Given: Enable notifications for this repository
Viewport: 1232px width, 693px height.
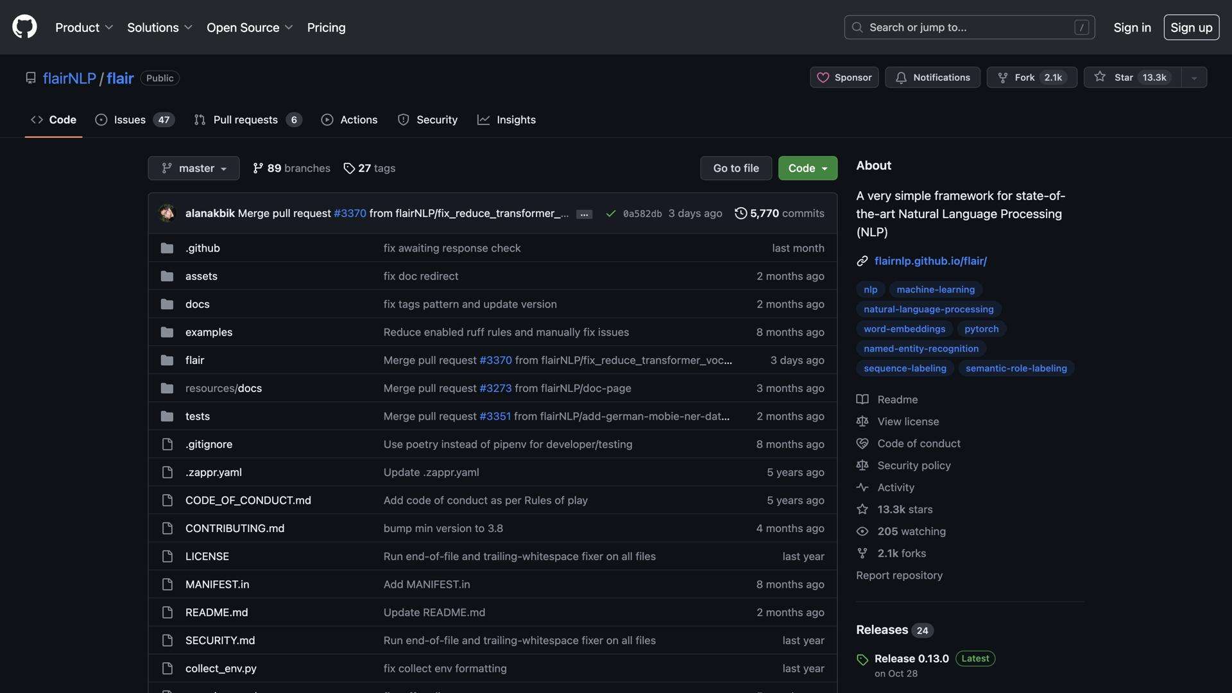Looking at the screenshot, I should [932, 77].
